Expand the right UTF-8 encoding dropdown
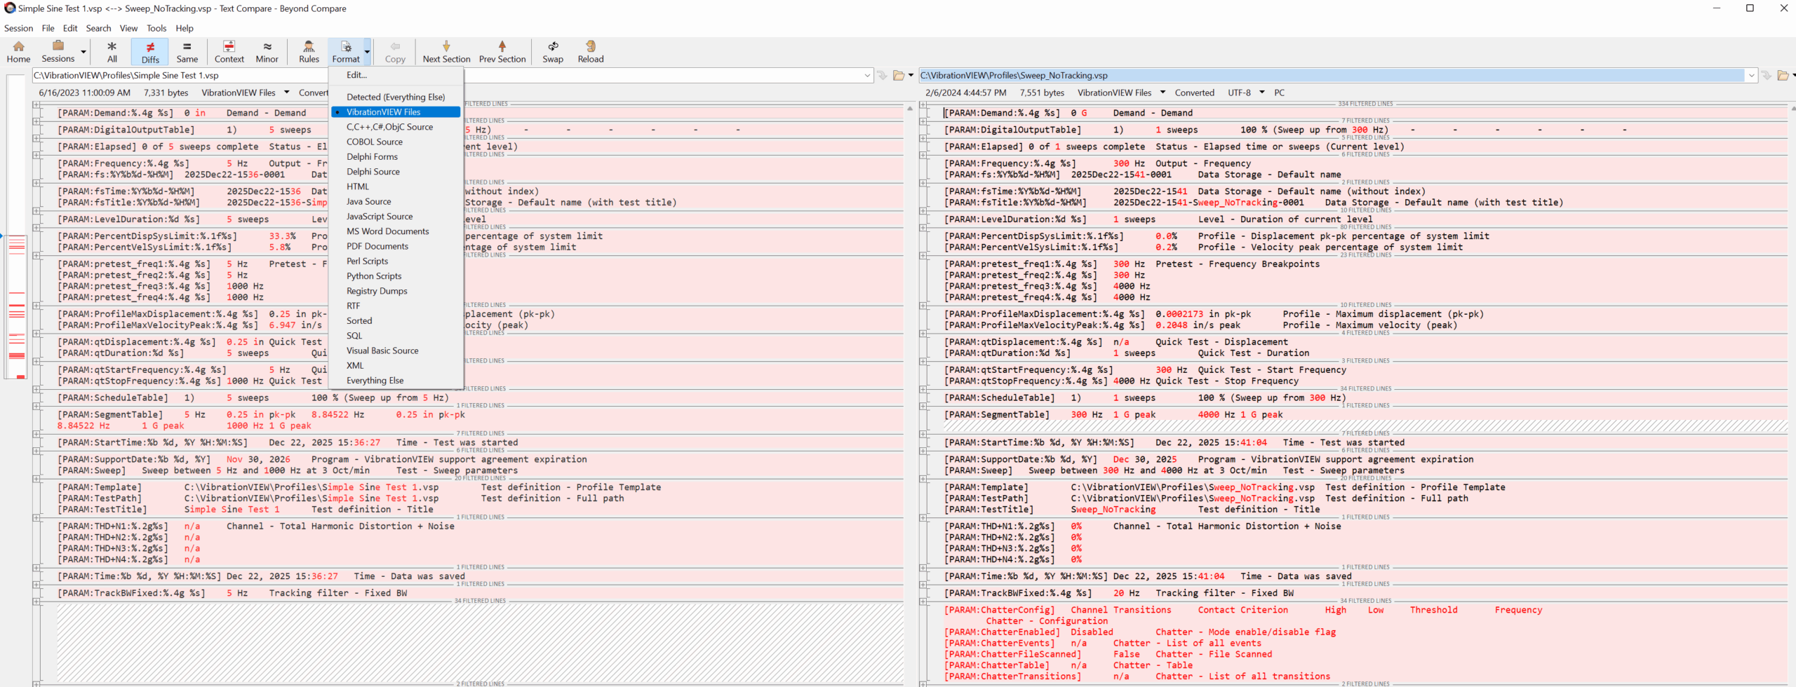1796x687 pixels. 1262,93
